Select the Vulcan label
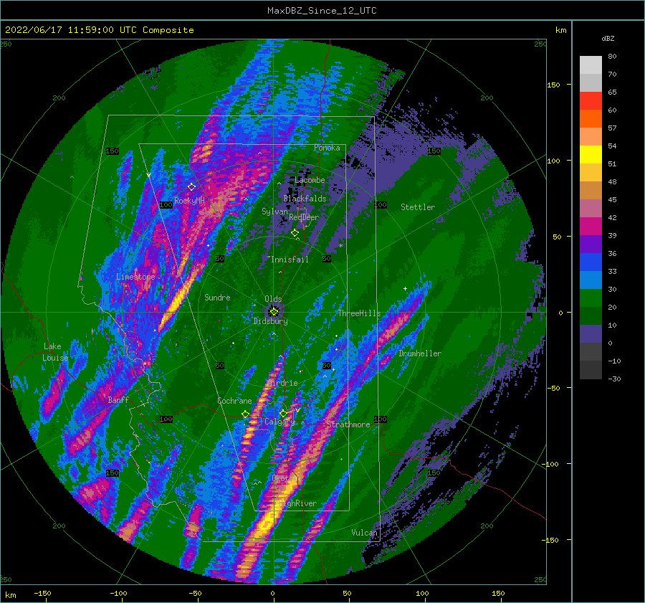 pos(365,533)
